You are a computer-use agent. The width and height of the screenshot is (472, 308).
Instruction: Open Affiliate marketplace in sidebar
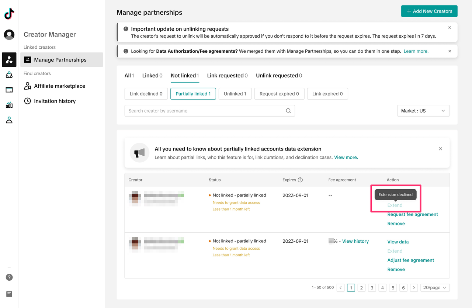[x=59, y=86]
